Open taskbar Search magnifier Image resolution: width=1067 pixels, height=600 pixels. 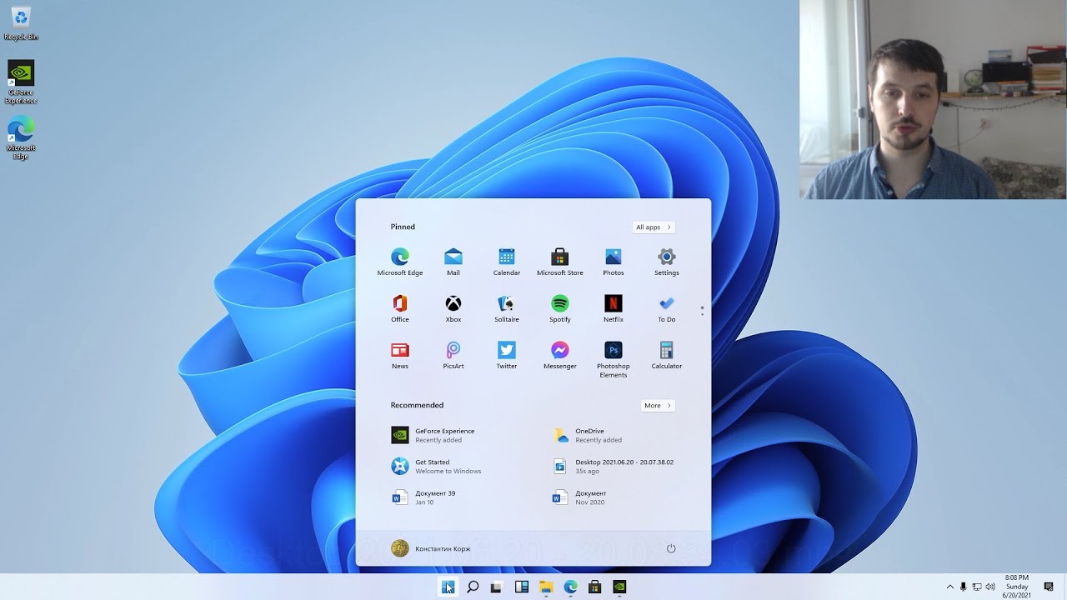[x=473, y=587]
